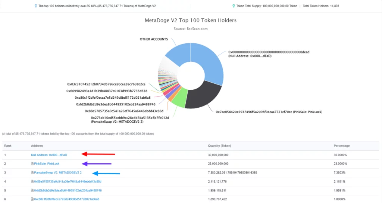This screenshot has width=382, height=203.
Task: Open the 0xfd2b8db2d9e3dea8 address link in table
Action: [68, 190]
